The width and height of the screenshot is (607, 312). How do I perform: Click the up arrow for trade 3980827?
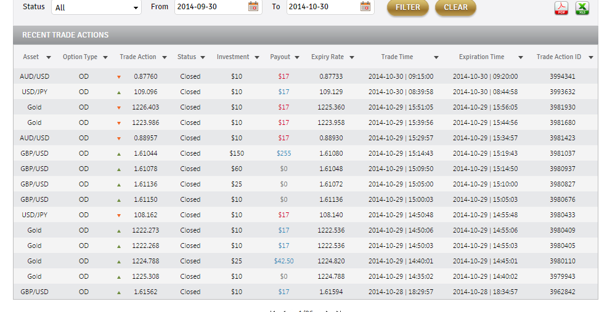pos(119,185)
